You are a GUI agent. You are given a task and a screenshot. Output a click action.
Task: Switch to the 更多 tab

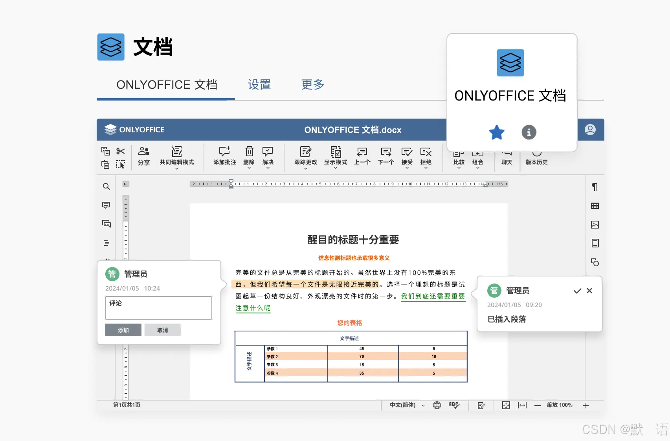point(313,84)
